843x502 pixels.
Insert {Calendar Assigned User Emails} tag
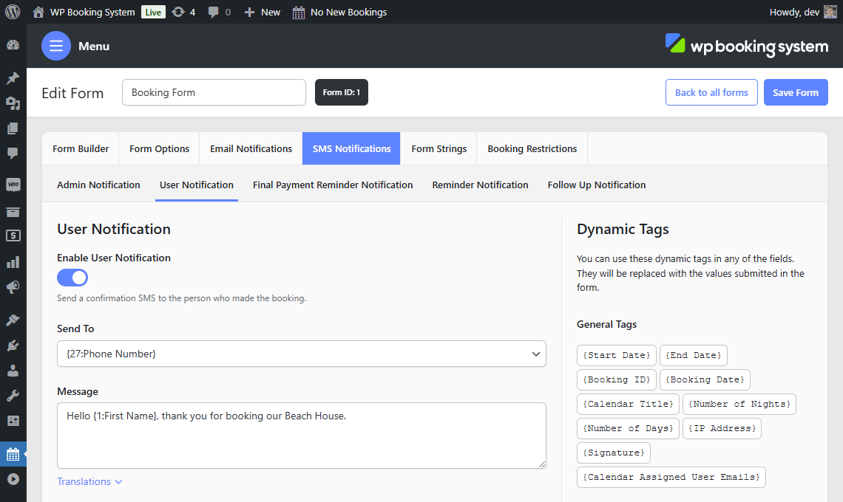(x=671, y=478)
